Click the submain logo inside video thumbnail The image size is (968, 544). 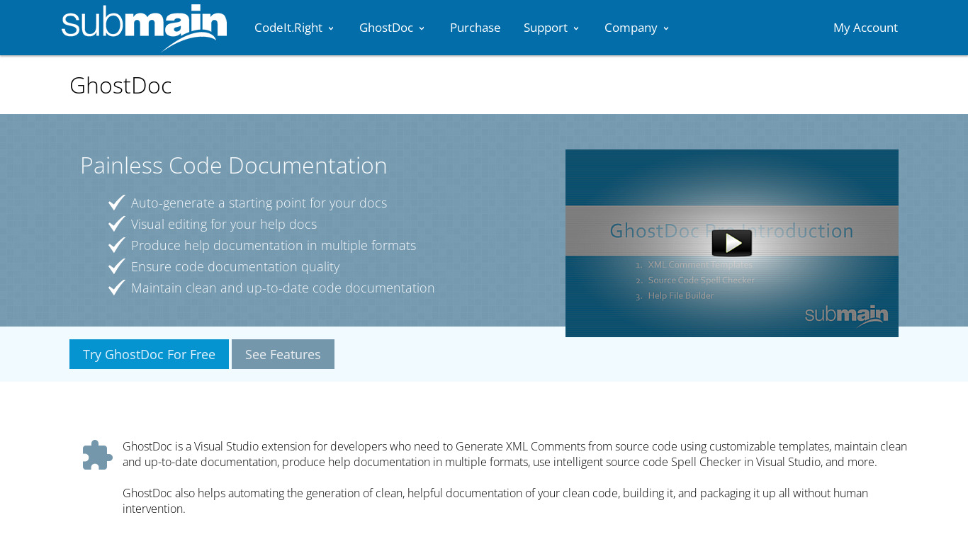click(x=847, y=315)
